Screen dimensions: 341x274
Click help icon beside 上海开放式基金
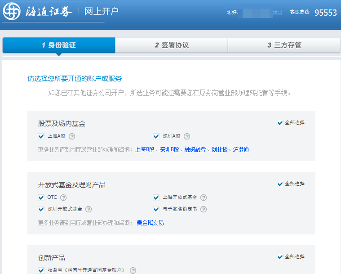point(204,198)
